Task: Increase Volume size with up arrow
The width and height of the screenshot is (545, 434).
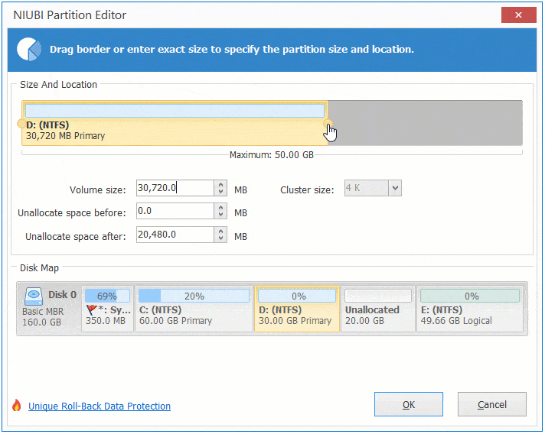Action: pos(221,184)
